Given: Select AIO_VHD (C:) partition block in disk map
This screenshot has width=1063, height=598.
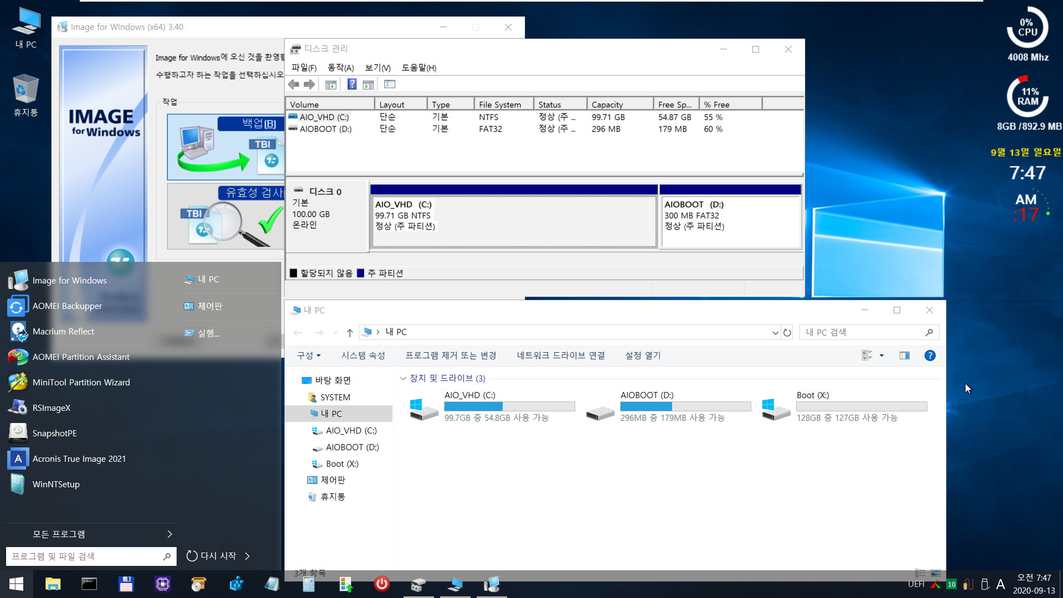Looking at the screenshot, I should [514, 221].
